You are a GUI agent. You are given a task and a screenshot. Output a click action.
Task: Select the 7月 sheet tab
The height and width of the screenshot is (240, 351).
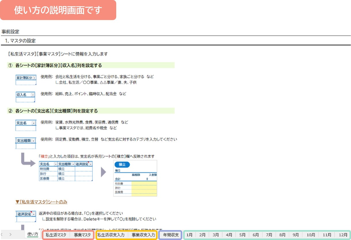[269, 235]
